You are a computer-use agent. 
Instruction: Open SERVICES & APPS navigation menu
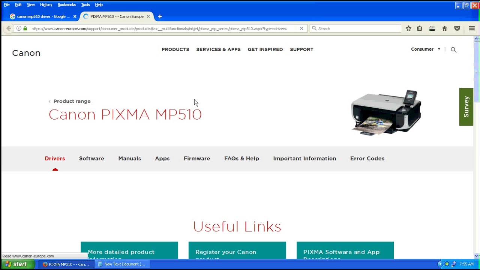pos(218,49)
